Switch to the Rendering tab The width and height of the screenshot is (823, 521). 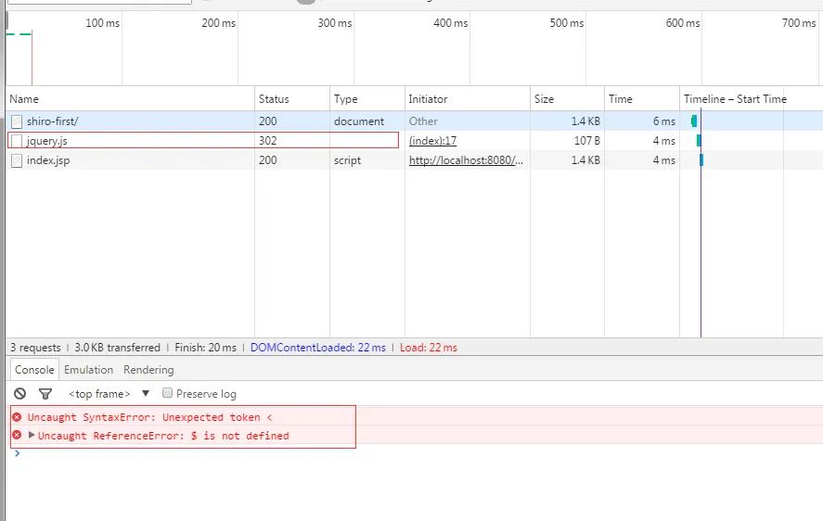click(x=148, y=370)
